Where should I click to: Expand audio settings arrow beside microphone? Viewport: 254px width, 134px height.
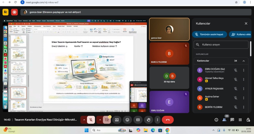click(x=84, y=120)
